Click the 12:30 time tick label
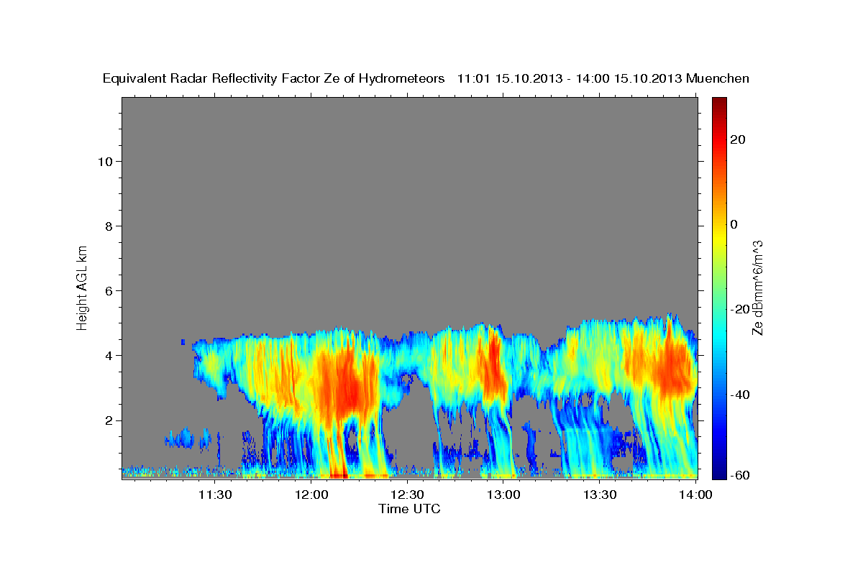The image size is (863, 575). (408, 494)
